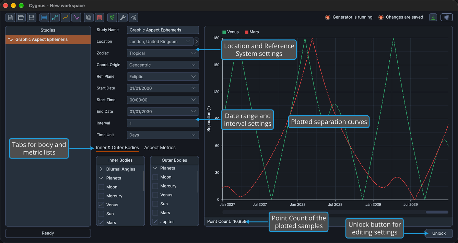Delete the study with the red trash icon
Screen dimensions: 458x243
click(x=99, y=18)
